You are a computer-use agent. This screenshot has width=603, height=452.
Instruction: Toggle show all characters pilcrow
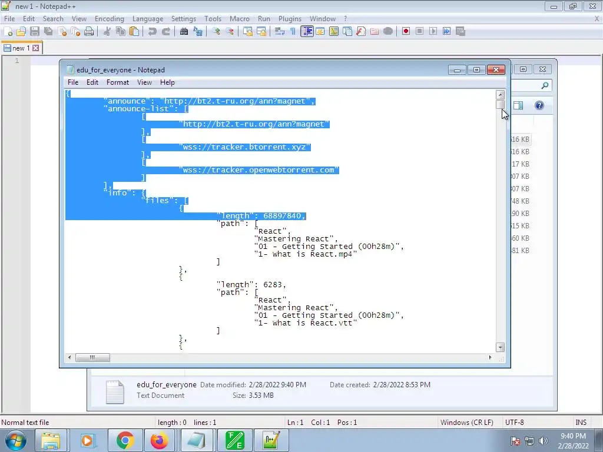[x=293, y=32]
